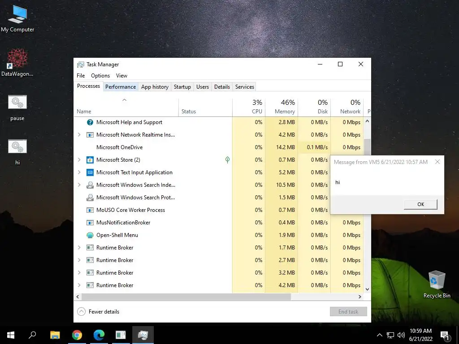Click vertical scrollbar down arrow
The image size is (459, 344).
click(368, 289)
